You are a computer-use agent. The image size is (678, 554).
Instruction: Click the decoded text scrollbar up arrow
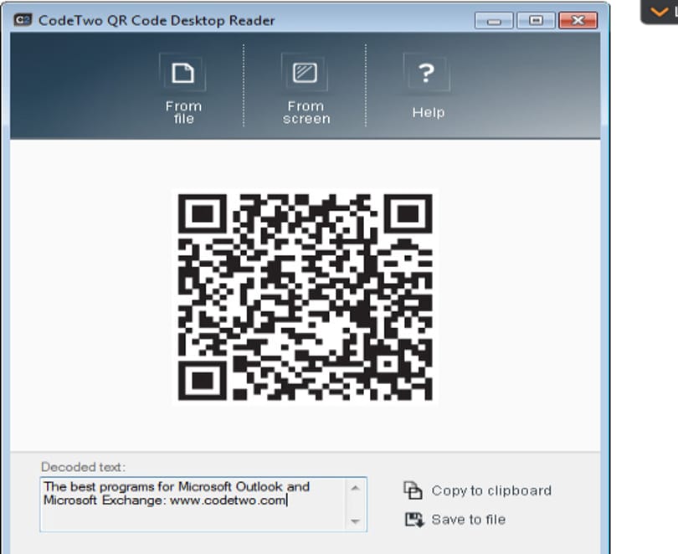(x=356, y=488)
